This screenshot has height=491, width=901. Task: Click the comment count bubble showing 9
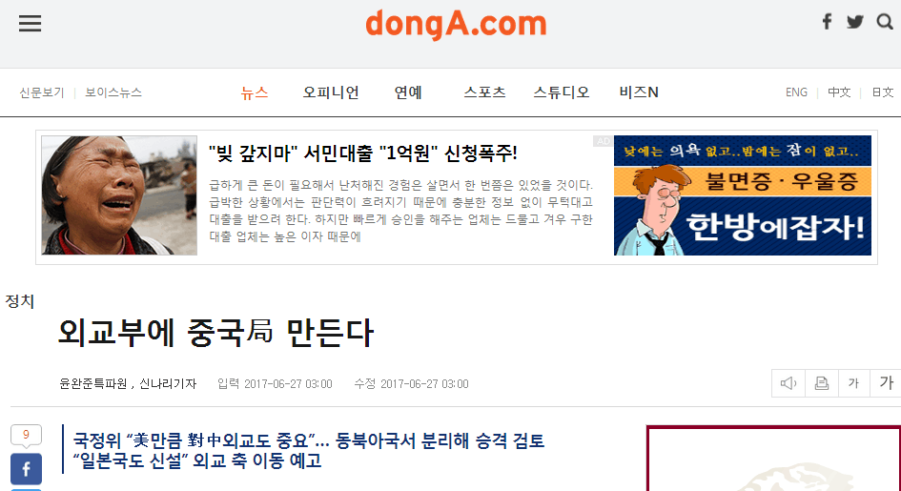pyautogui.click(x=26, y=436)
